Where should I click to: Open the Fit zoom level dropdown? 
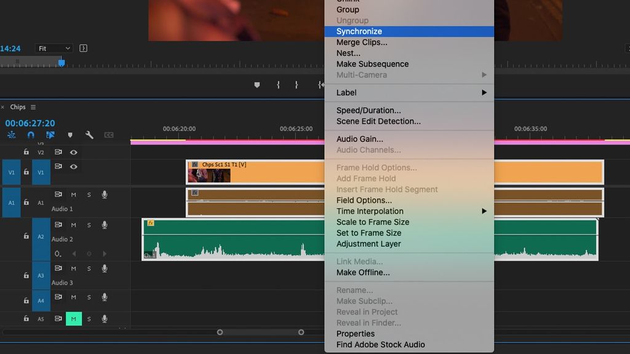tap(53, 48)
